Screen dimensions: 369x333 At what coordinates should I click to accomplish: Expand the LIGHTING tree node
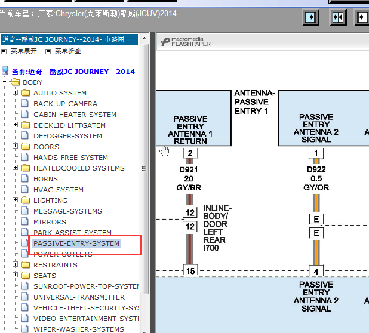[15, 200]
